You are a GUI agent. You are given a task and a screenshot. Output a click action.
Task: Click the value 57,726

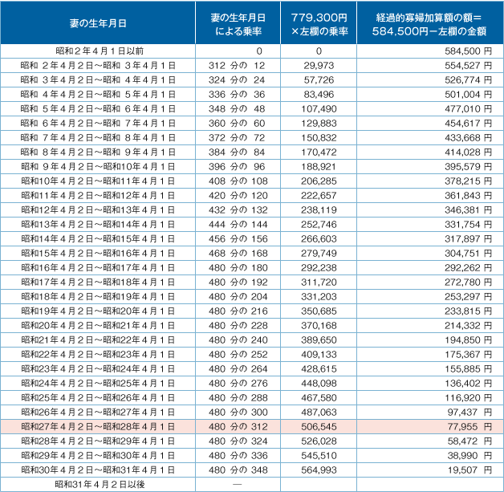(x=319, y=80)
